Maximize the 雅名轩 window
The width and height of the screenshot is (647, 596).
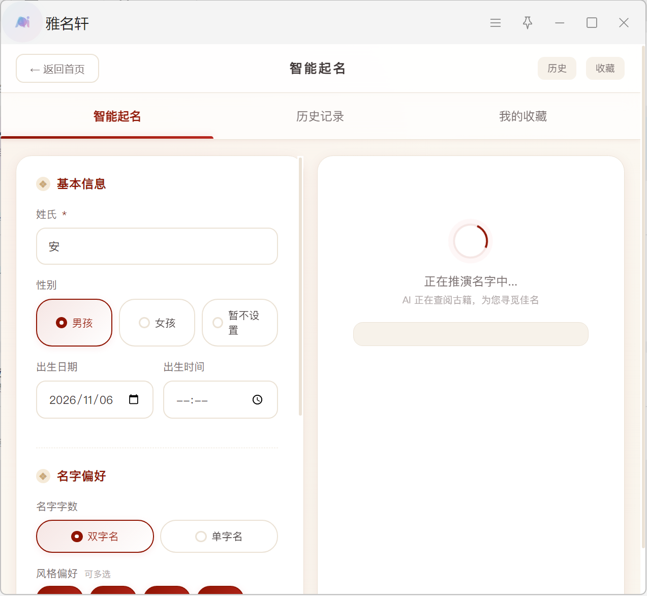(592, 23)
